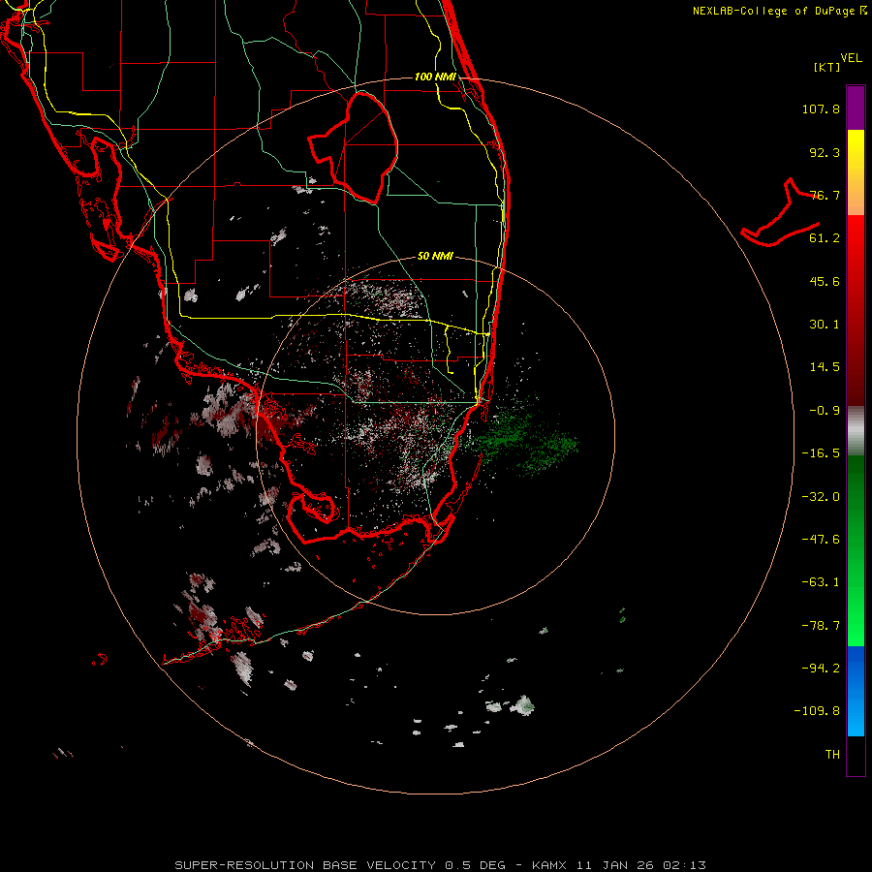This screenshot has width=872, height=872.
Task: Select the 107.8 velocity scale value
Action: 821,109
